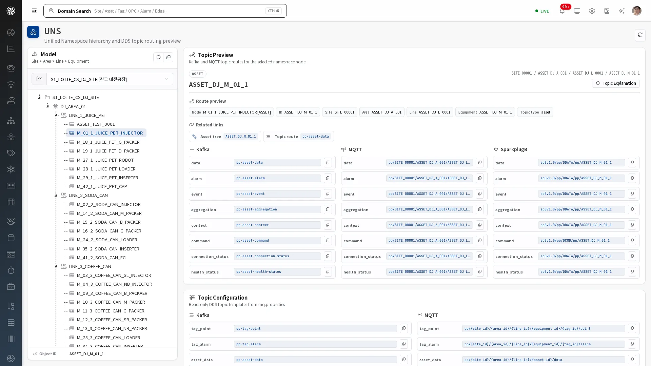The height and width of the screenshot is (366, 651).
Task: Click SITE_00001 in the breadcrumb
Action: (521, 73)
